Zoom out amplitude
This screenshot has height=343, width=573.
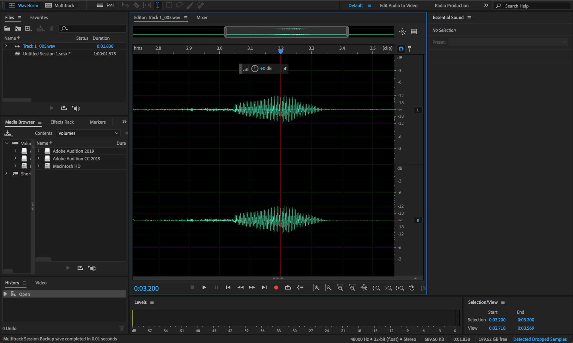[328, 288]
